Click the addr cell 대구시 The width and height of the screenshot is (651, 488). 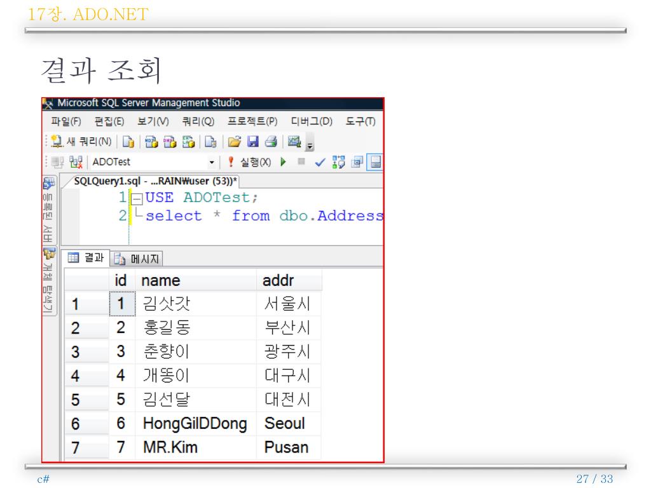pyautogui.click(x=289, y=376)
